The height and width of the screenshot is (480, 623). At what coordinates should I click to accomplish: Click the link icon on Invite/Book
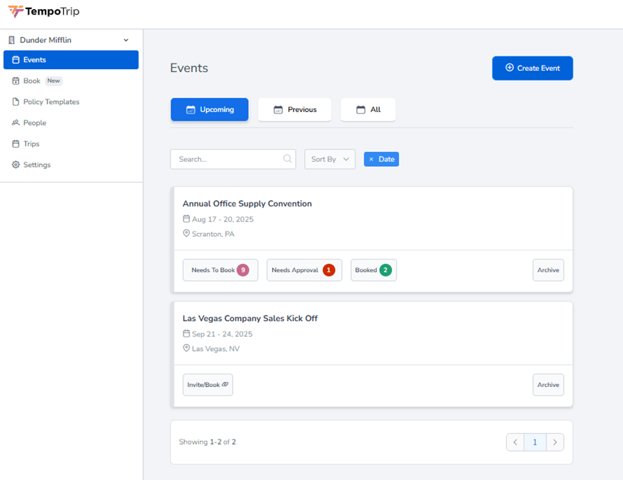(x=225, y=385)
